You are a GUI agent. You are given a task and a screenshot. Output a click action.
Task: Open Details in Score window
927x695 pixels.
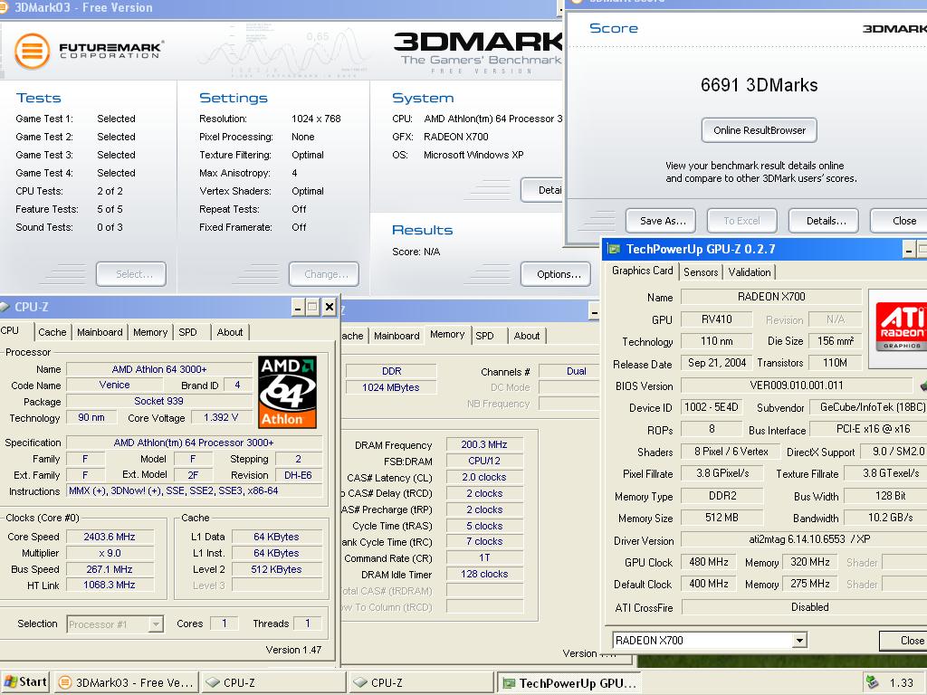(x=824, y=221)
